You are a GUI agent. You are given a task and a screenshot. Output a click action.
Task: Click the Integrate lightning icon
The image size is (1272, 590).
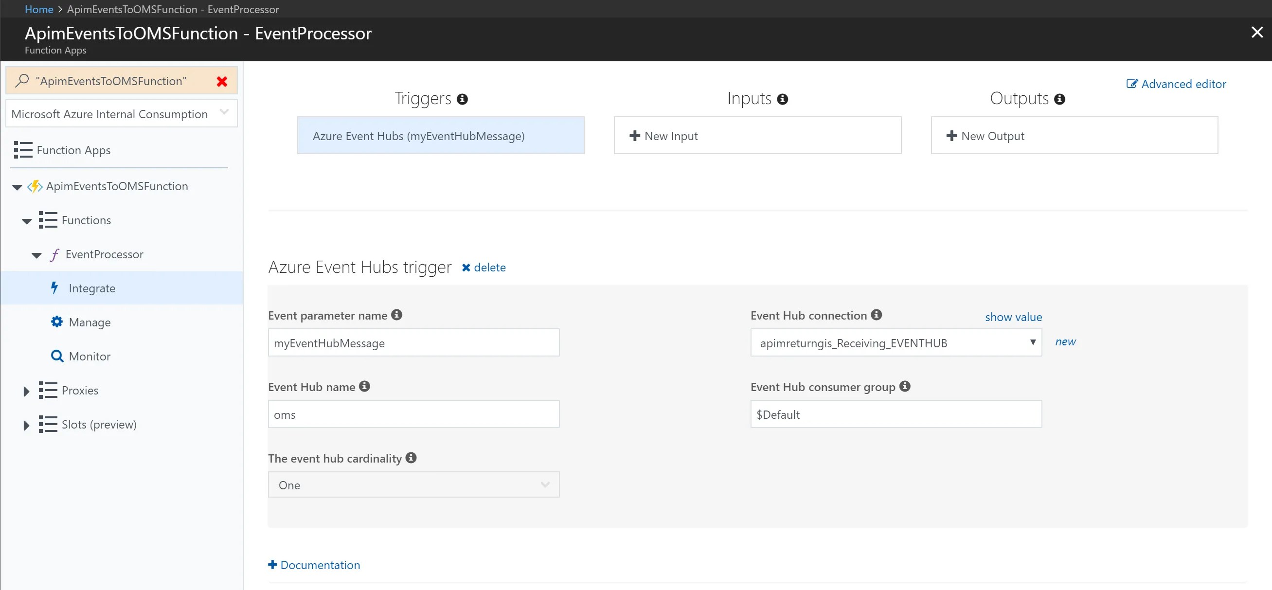click(55, 288)
